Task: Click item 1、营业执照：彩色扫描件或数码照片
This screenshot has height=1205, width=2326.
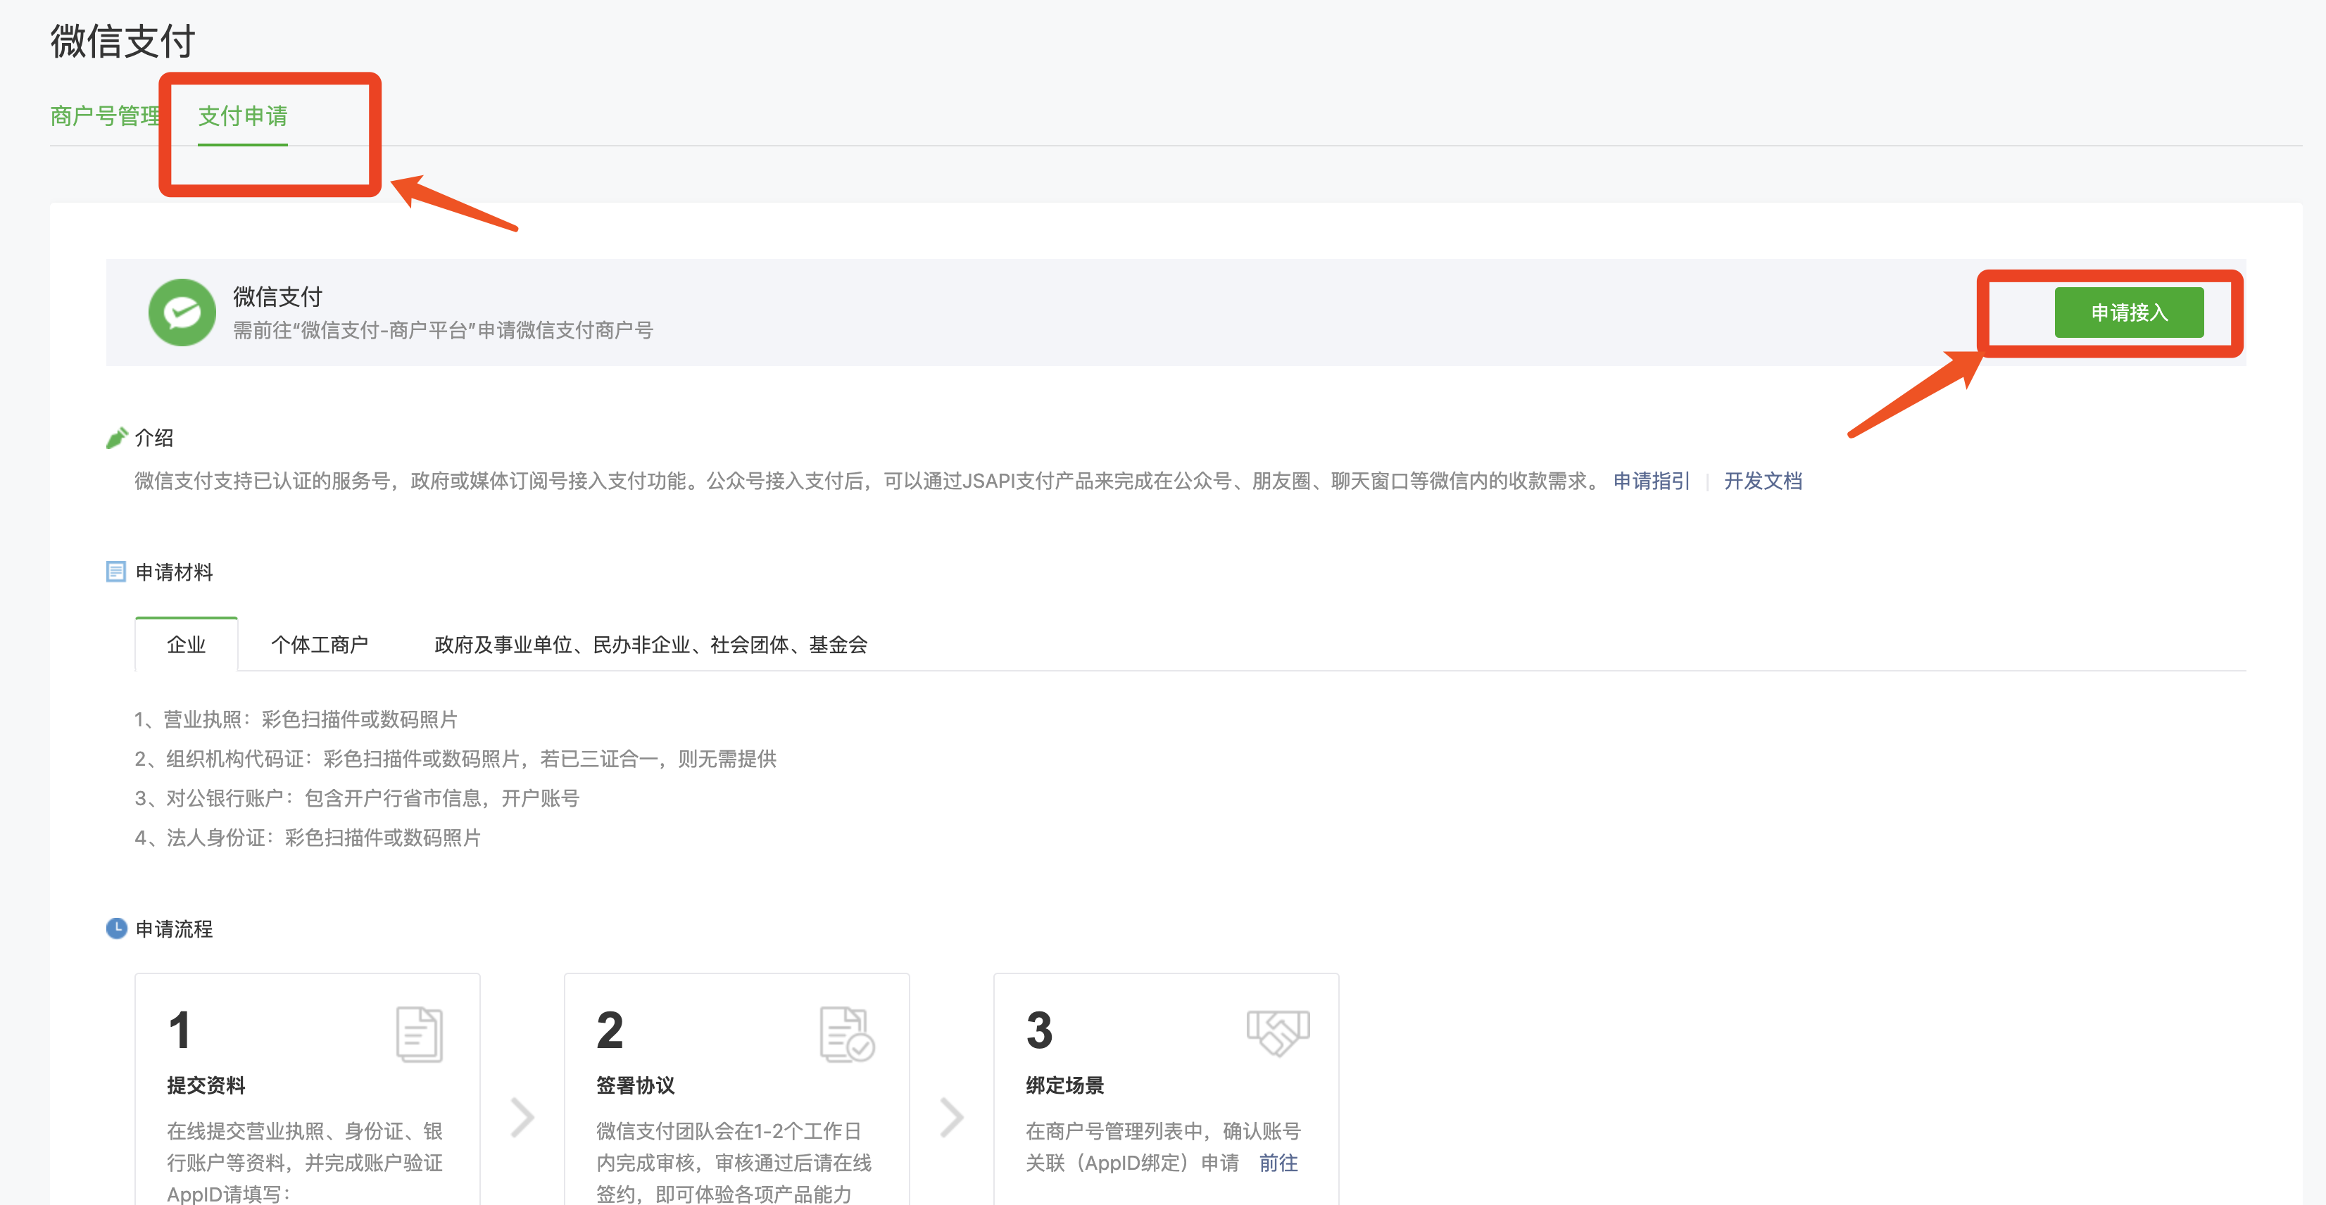Action: [296, 719]
